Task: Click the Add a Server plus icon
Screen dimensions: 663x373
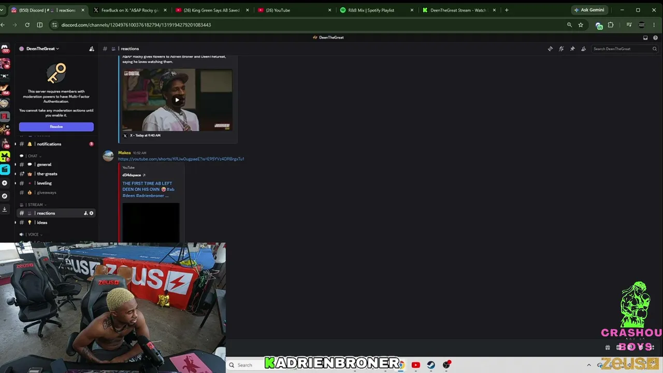Action: [5, 183]
